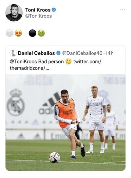Click the 'Bad person' quoted tweet text
Screen dimensions: 131x178
pos(51,62)
